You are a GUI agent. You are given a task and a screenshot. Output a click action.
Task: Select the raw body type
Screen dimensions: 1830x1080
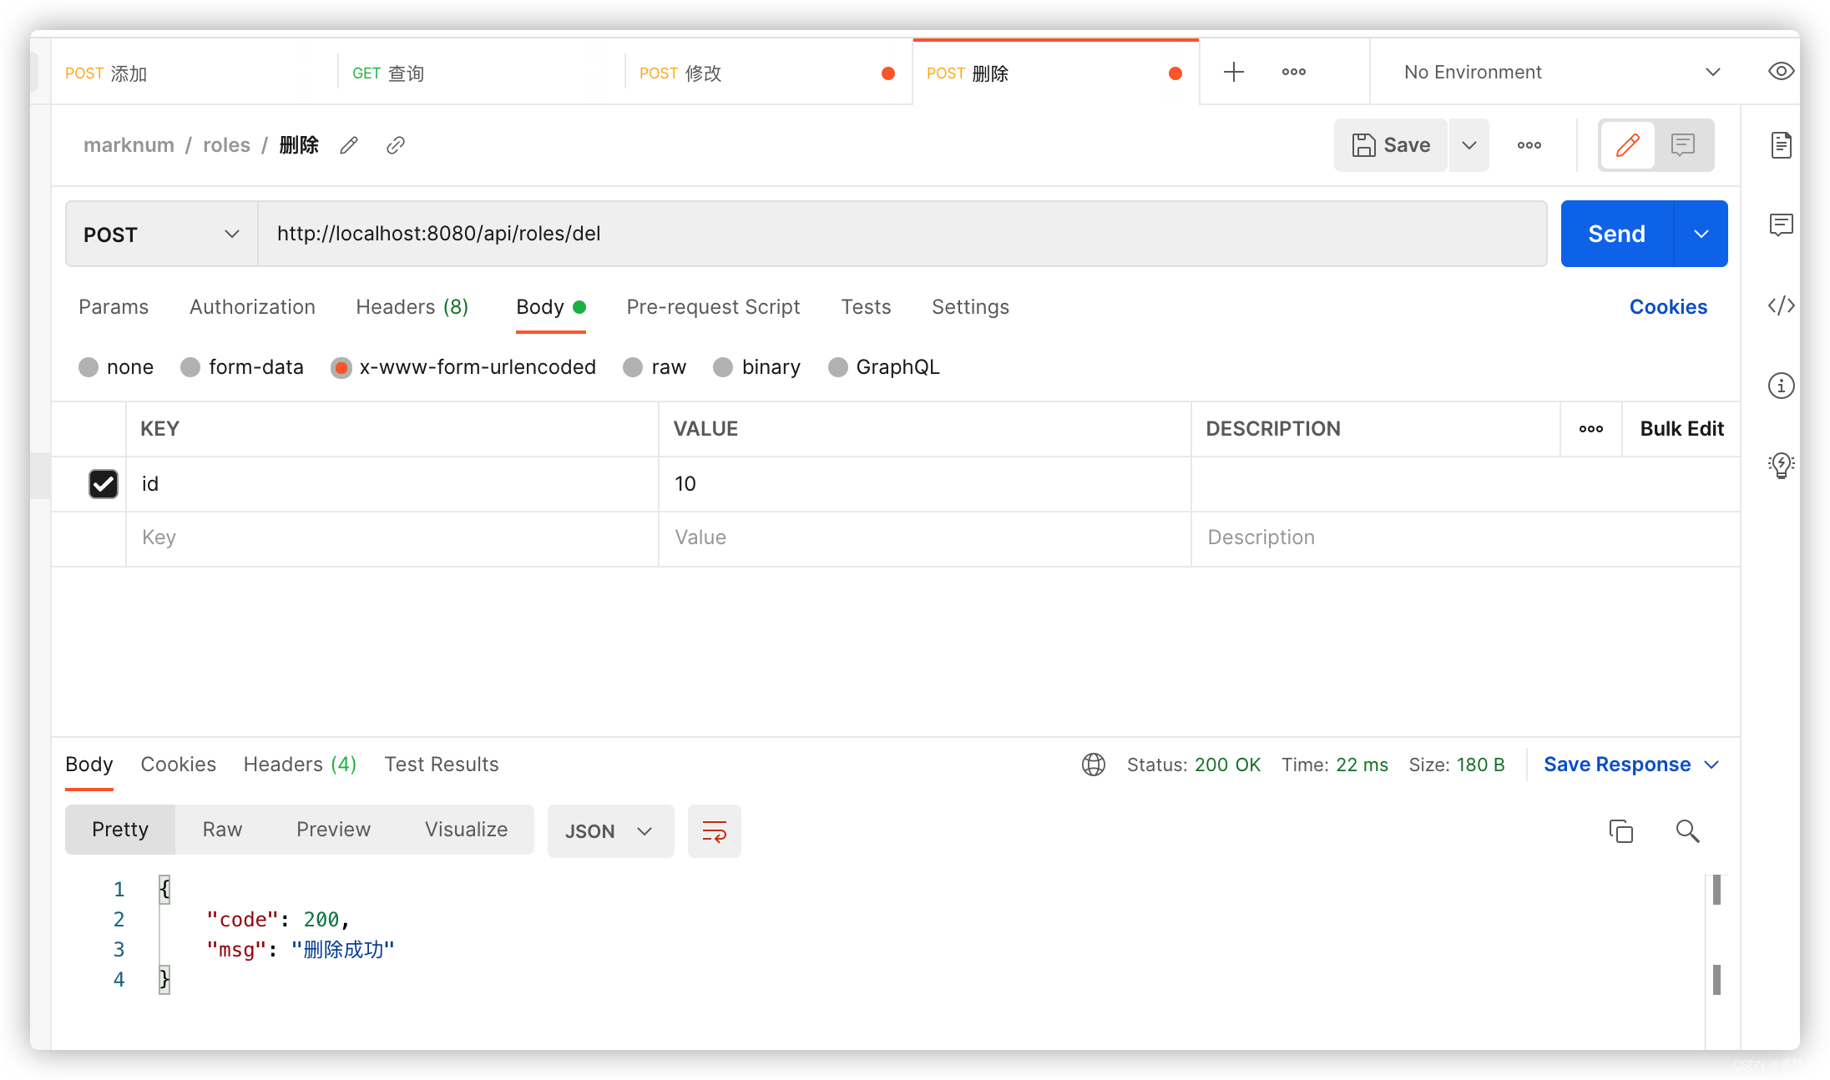(632, 367)
